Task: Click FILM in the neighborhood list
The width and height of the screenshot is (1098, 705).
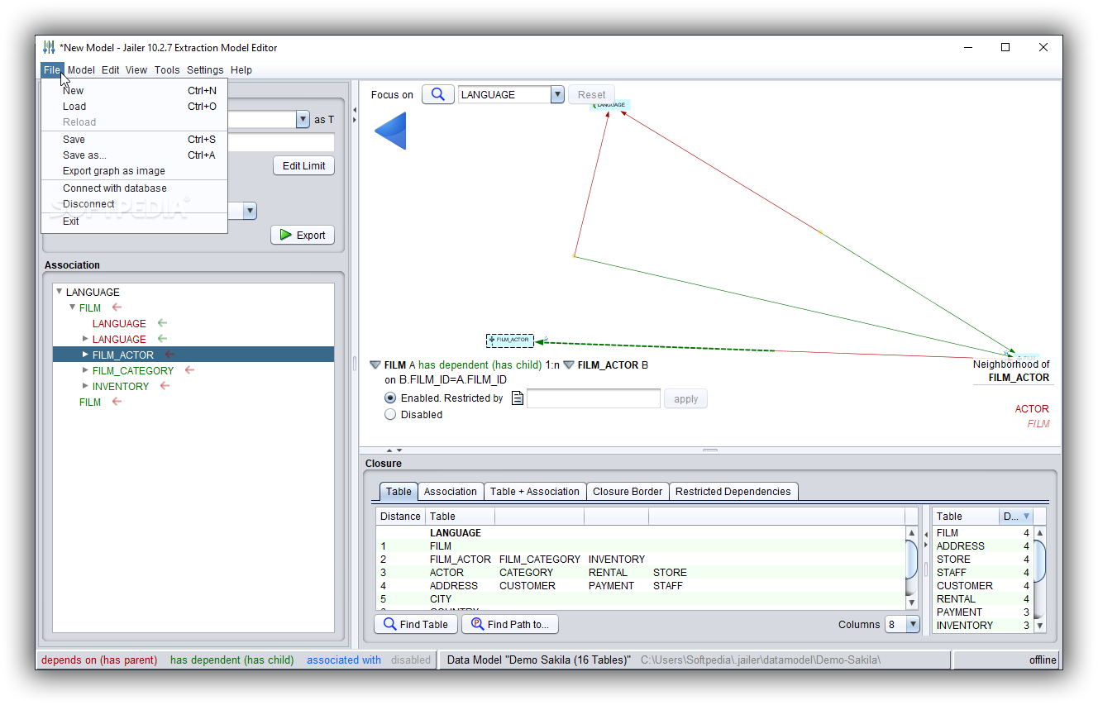Action: (x=1038, y=423)
